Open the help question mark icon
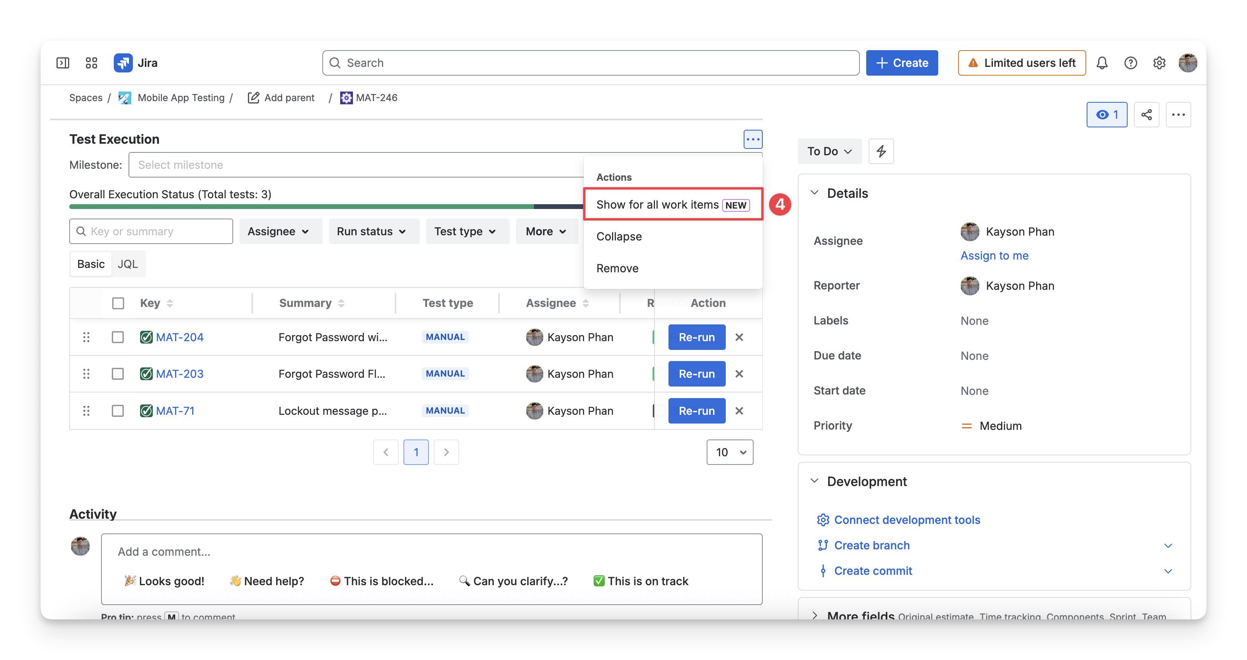 tap(1130, 63)
